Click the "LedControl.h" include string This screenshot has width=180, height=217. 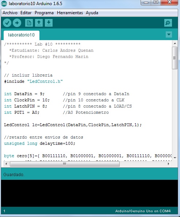[45, 81]
